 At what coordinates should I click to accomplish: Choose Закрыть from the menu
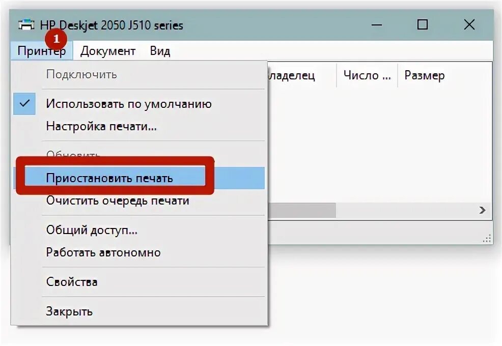(x=140, y=311)
